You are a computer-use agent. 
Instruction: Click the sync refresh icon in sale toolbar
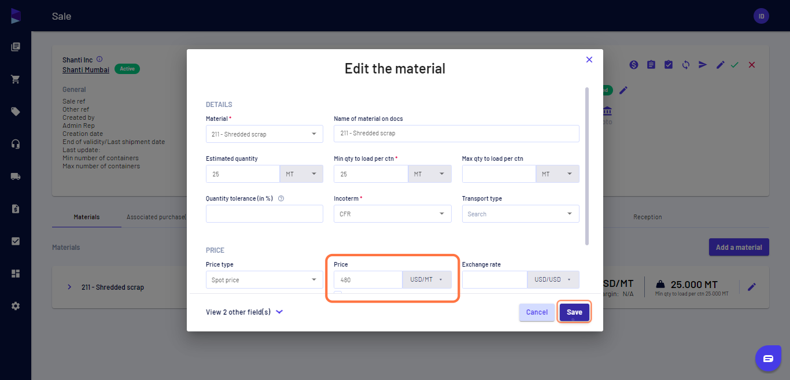[x=686, y=65]
